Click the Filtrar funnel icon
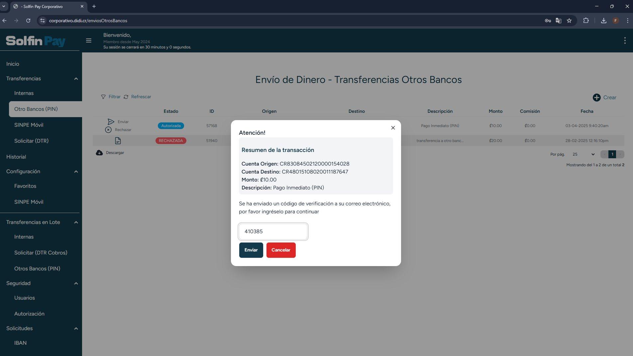Viewport: 633px width, 356px height. (x=103, y=97)
